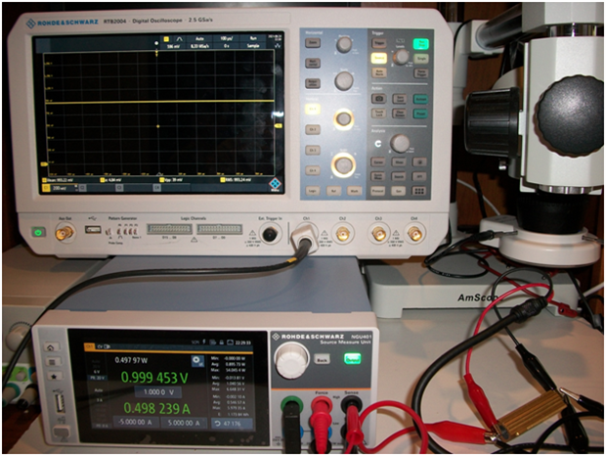606x456 pixels.
Task: Tap the Acquisition key on the oscilloscope
Action: (x=313, y=83)
